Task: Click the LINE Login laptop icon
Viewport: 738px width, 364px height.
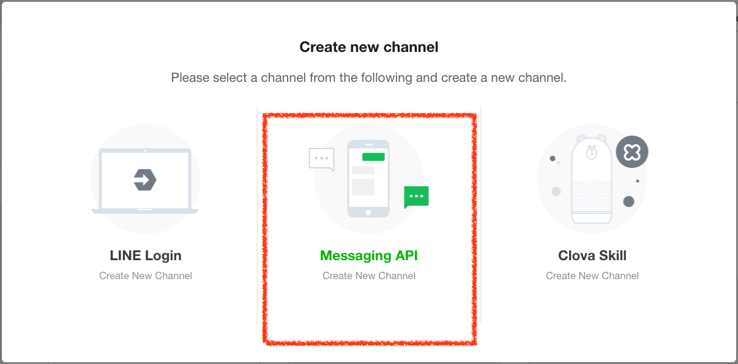Action: tap(145, 177)
